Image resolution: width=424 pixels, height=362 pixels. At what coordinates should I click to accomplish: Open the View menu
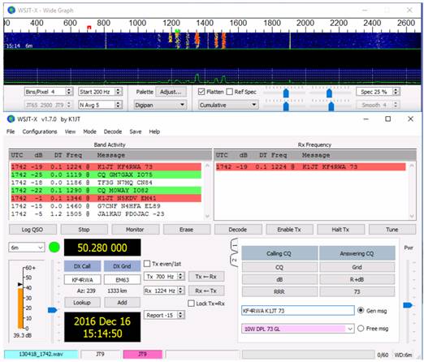tap(70, 131)
